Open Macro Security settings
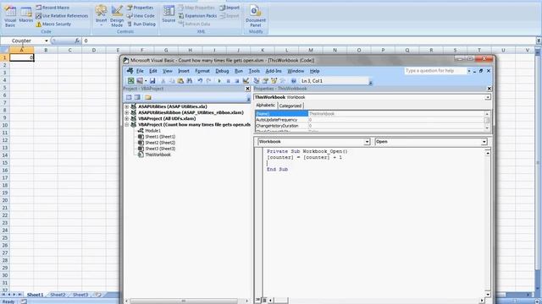This screenshot has width=542, height=304. 53,24
